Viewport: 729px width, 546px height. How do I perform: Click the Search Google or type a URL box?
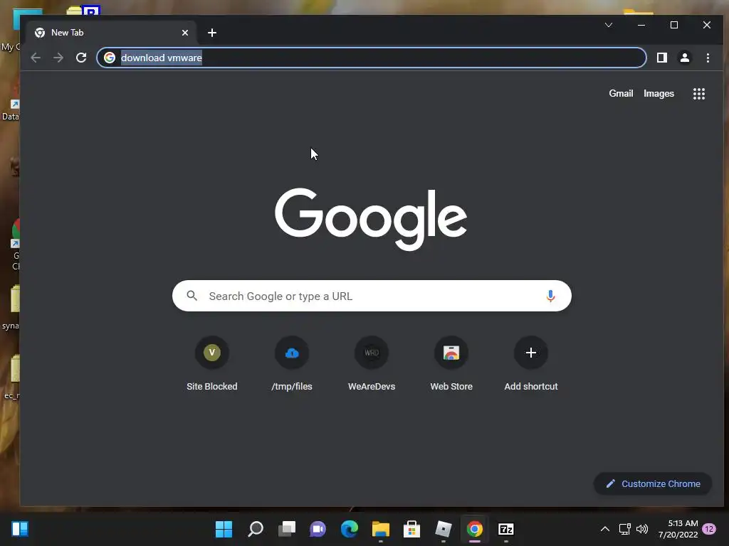372,296
